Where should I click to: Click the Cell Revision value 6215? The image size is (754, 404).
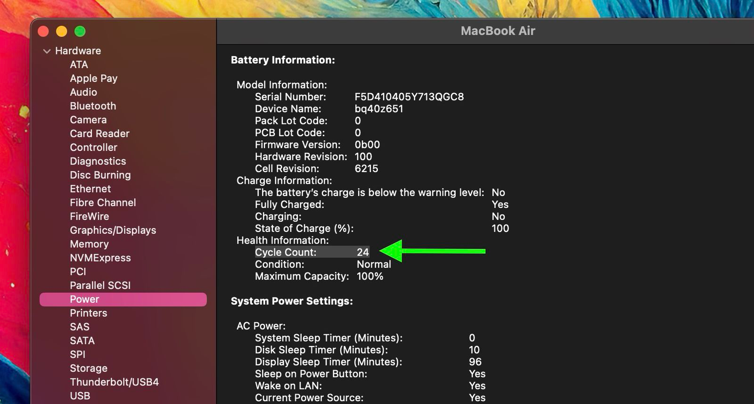(366, 169)
